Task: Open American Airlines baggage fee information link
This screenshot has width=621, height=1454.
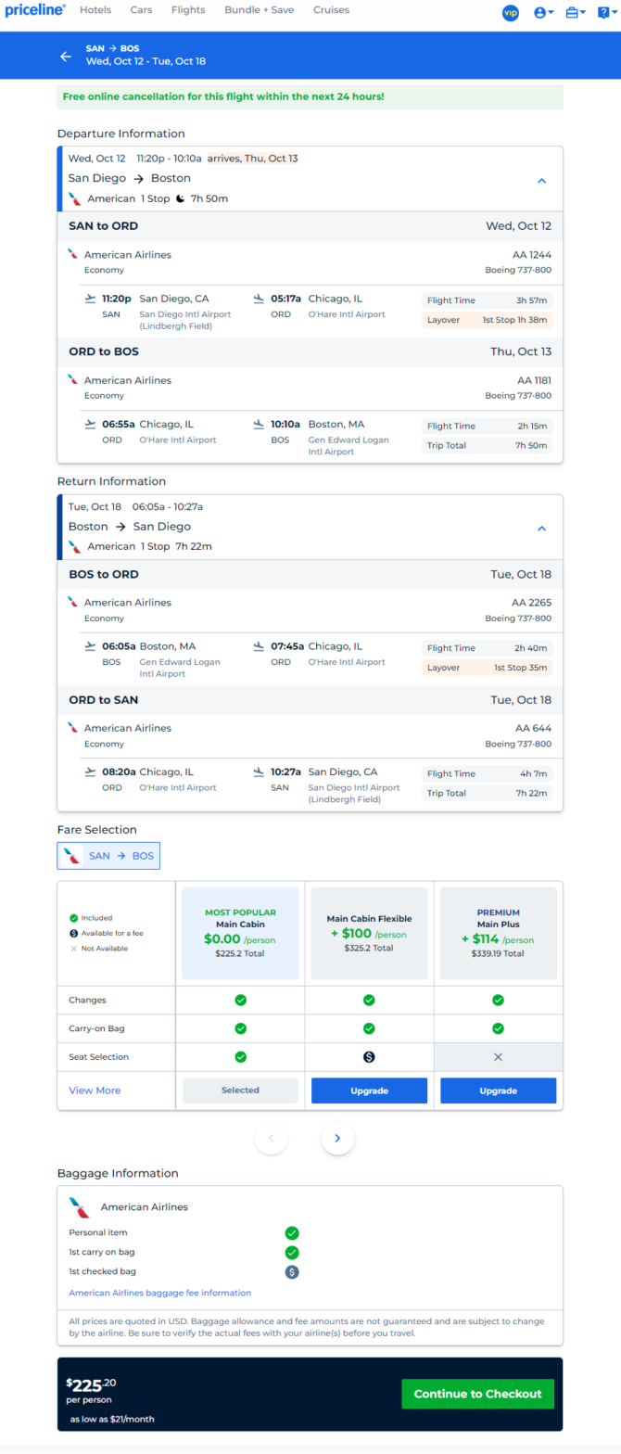Action: (159, 1293)
